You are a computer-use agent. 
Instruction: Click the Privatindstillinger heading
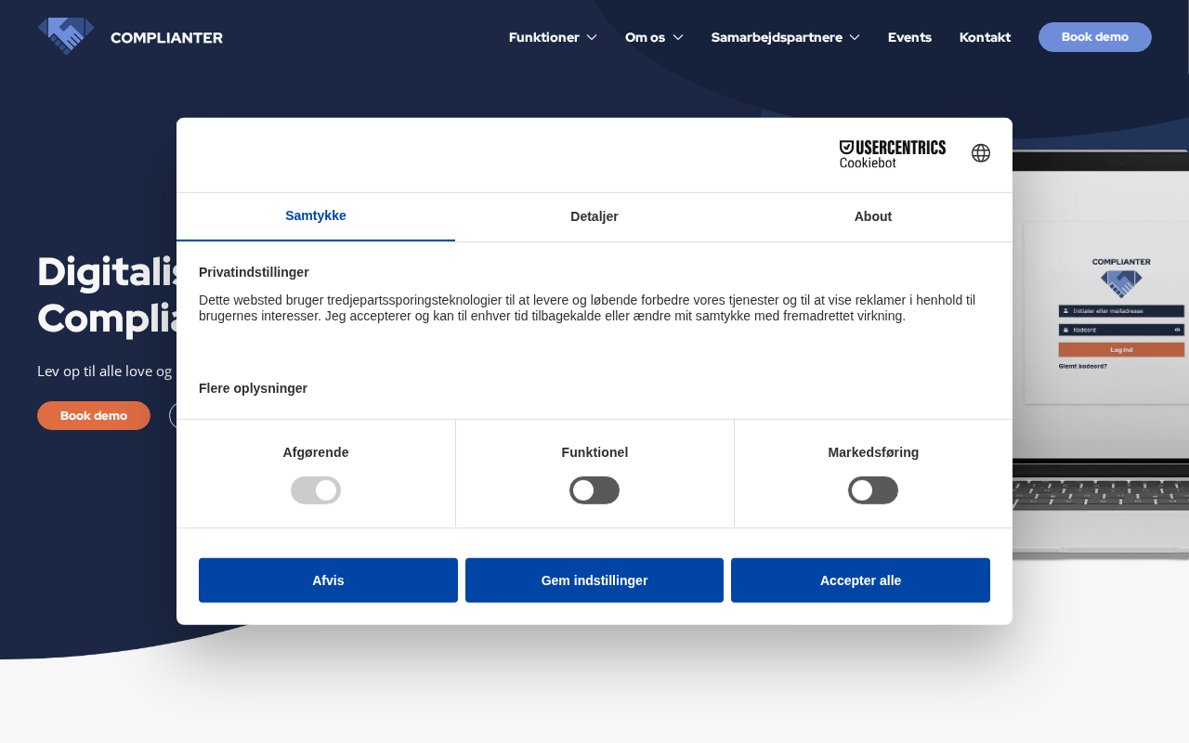point(254,272)
